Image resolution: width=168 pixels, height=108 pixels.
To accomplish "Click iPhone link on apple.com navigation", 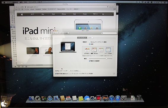I will (64, 14).
